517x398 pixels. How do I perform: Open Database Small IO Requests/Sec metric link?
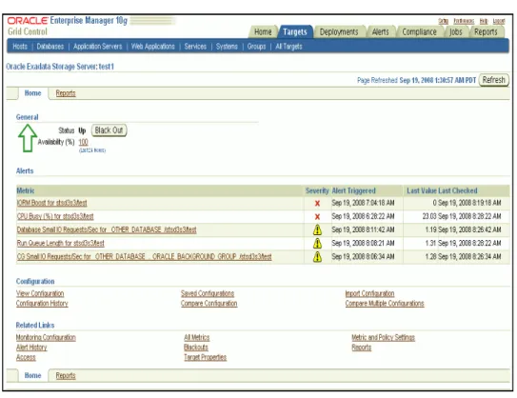107,229
